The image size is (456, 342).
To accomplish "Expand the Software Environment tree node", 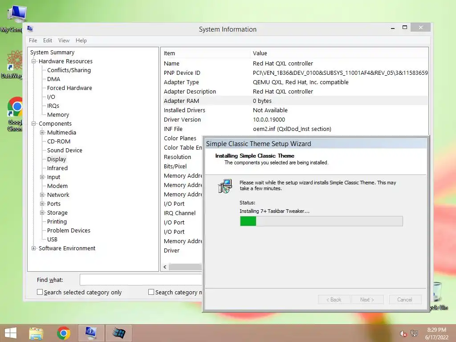I will point(34,248).
